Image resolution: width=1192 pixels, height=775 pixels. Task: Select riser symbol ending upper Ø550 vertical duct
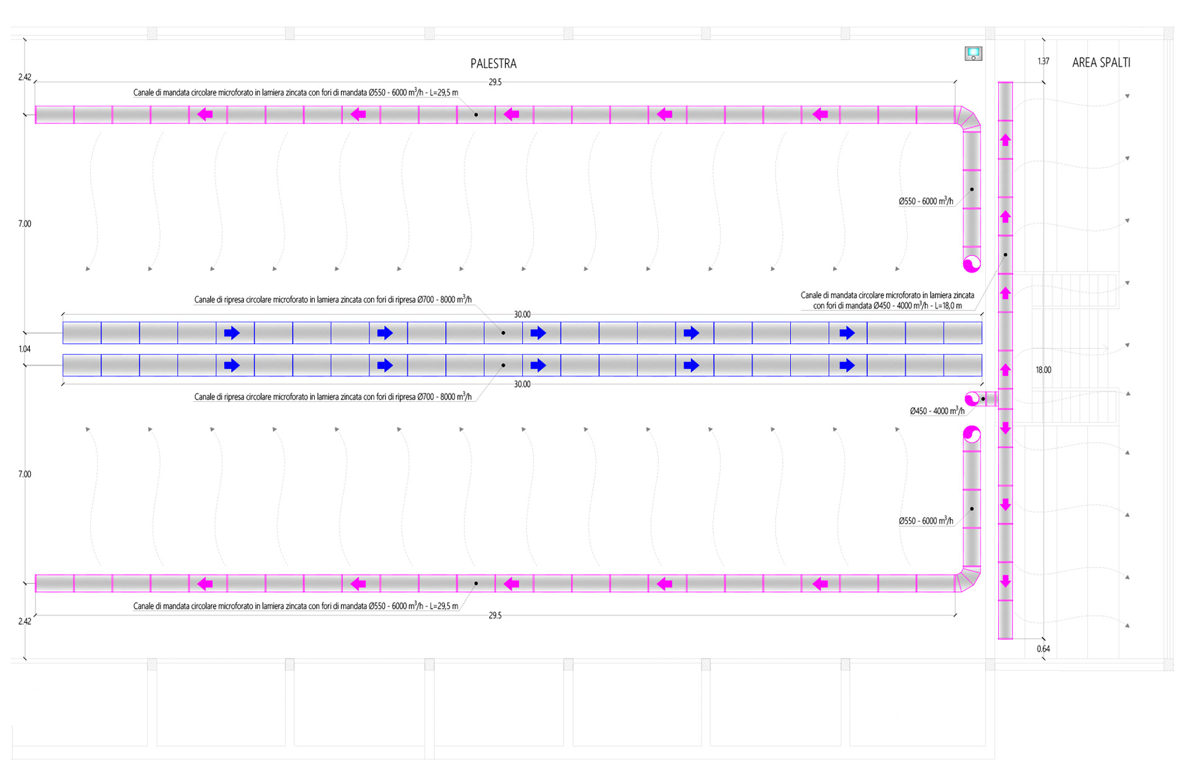click(x=972, y=264)
